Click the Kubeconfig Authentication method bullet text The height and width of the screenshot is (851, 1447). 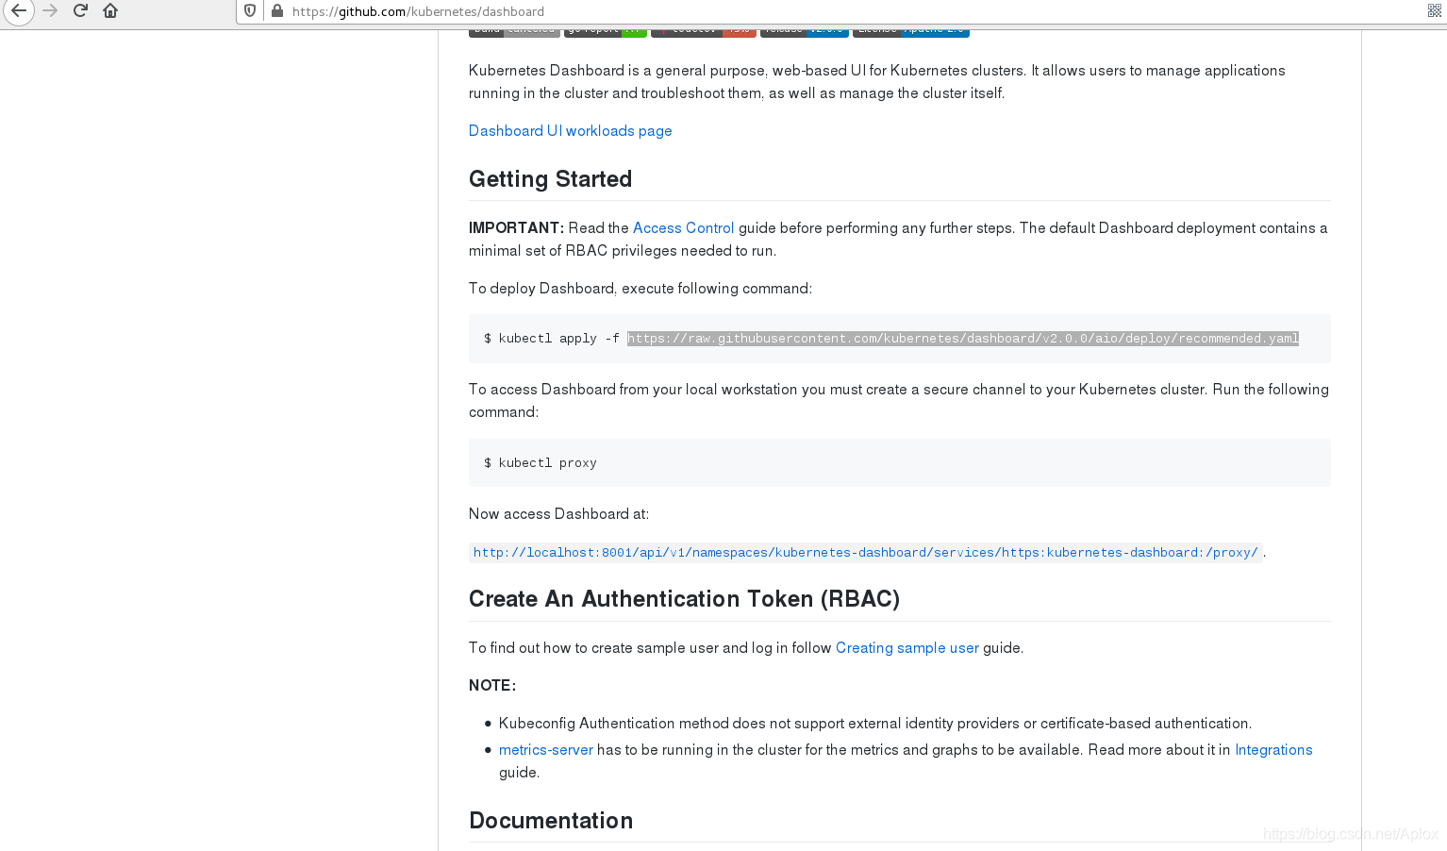click(875, 724)
